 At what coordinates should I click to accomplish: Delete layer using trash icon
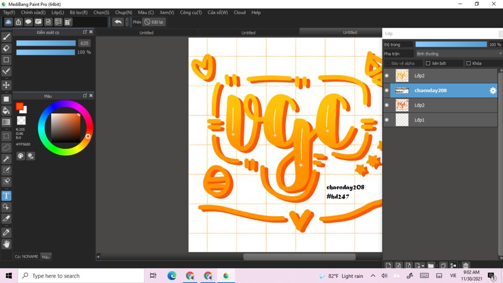tap(466, 265)
